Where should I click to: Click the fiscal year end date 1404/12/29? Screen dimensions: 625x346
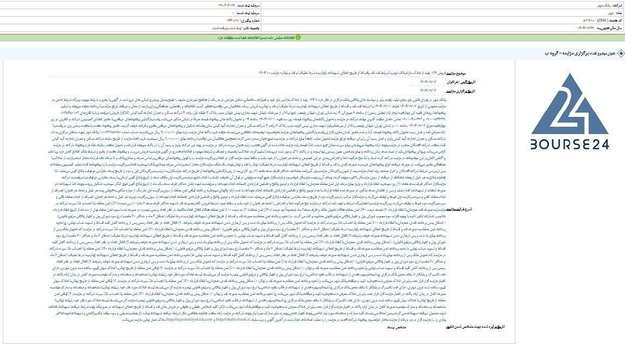[586, 28]
